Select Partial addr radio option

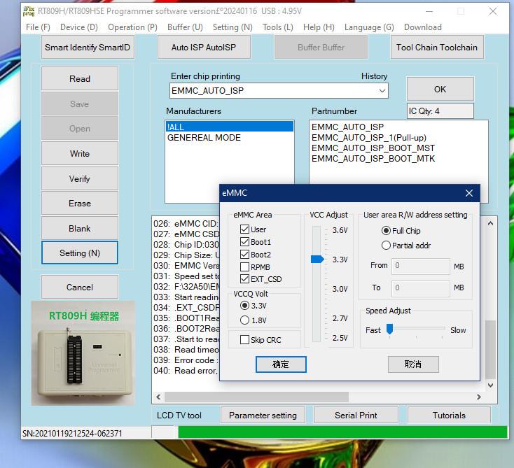click(x=386, y=246)
